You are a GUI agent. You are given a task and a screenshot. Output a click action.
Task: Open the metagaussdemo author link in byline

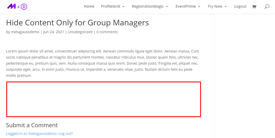click(x=25, y=32)
